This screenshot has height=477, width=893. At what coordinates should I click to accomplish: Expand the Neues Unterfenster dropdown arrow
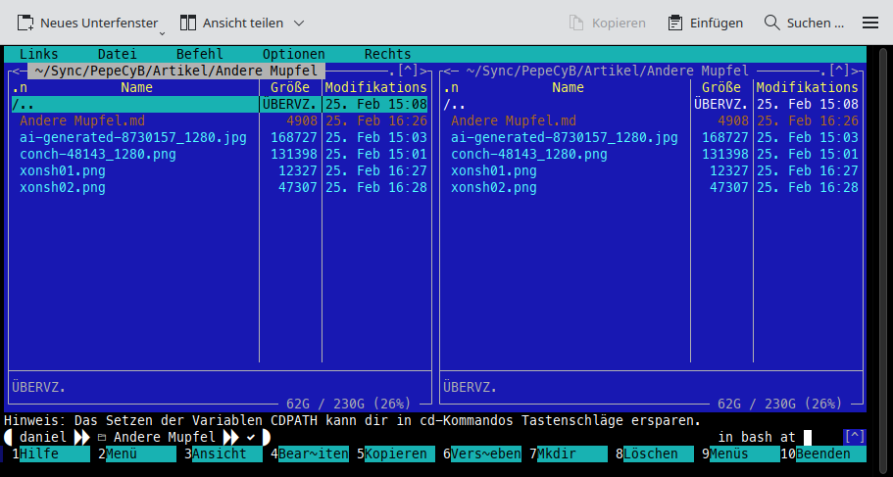click(162, 32)
